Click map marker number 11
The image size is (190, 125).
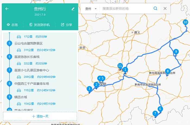click(x=120, y=66)
